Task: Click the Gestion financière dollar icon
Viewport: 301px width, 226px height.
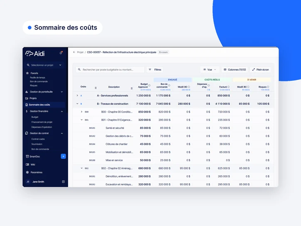Action: point(27,111)
